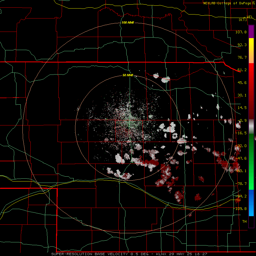Pick the gray near-zero segment of the color bar
This screenshot has height=256, width=256.
[251, 127]
